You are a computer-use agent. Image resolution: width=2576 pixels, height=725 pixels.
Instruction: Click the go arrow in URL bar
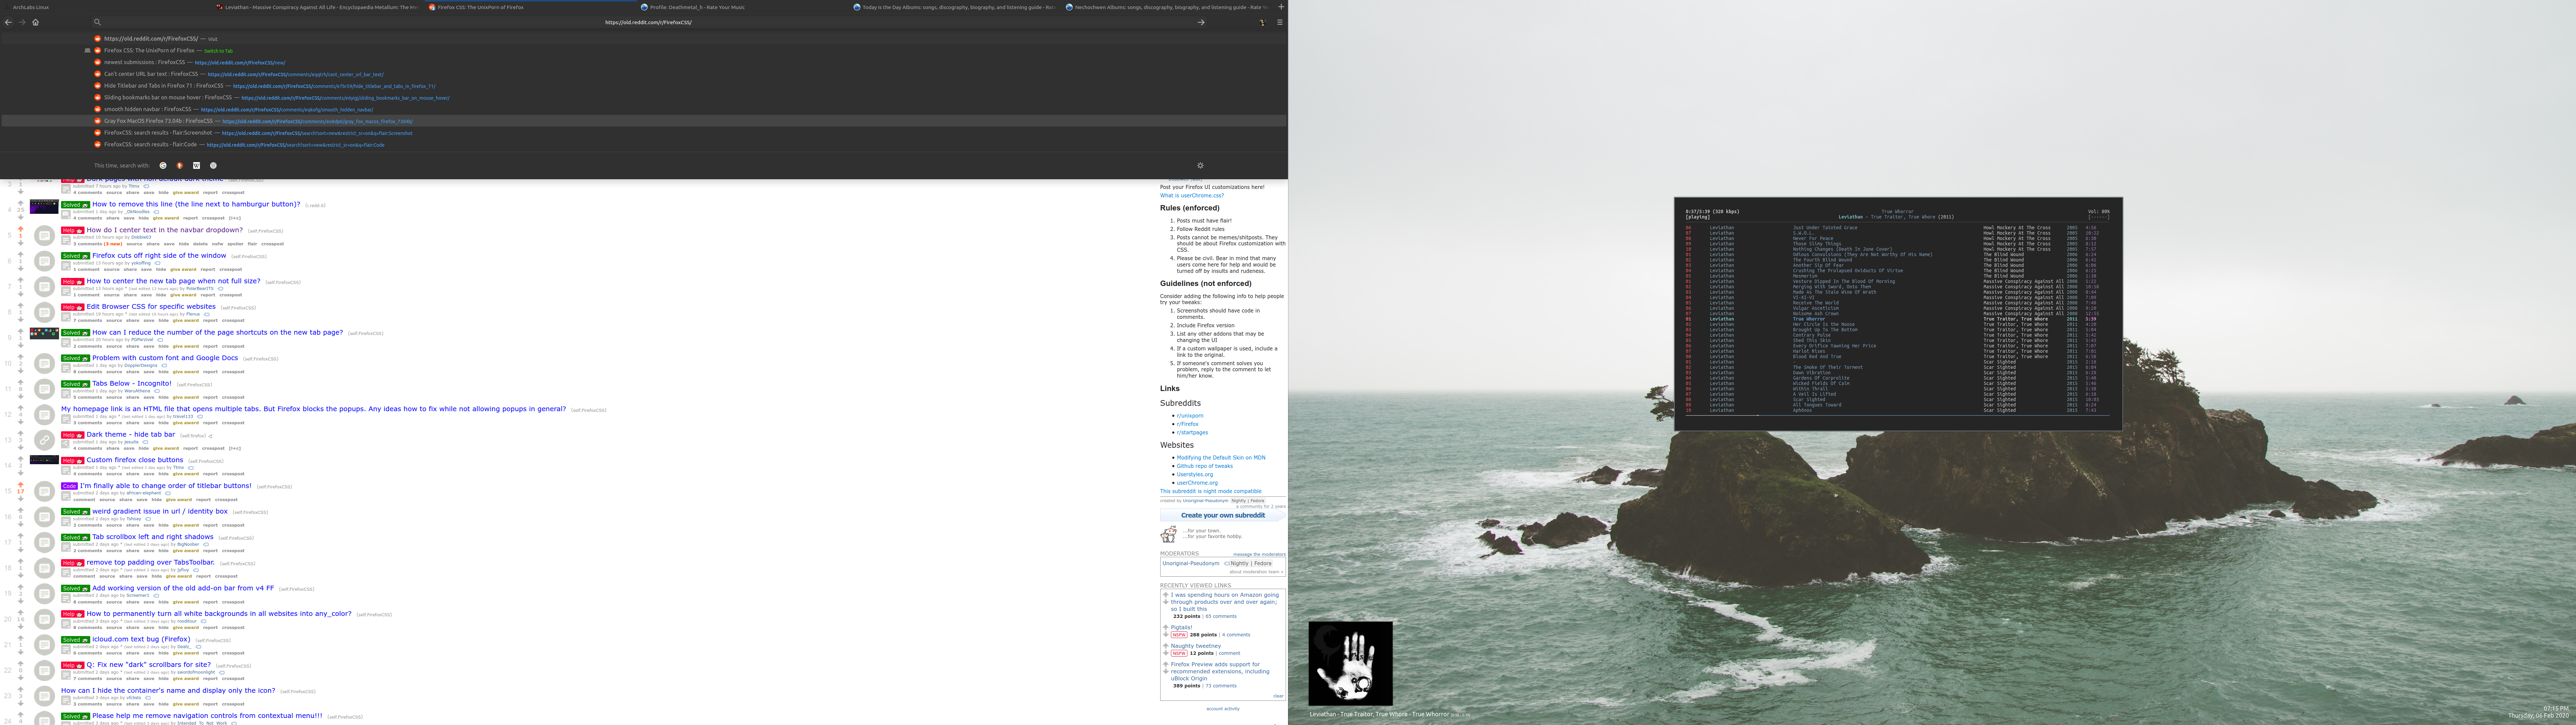pyautogui.click(x=1201, y=22)
